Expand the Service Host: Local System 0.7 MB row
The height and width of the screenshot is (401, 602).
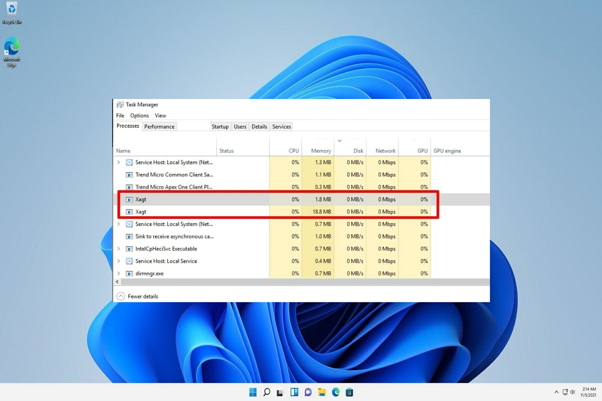click(119, 224)
